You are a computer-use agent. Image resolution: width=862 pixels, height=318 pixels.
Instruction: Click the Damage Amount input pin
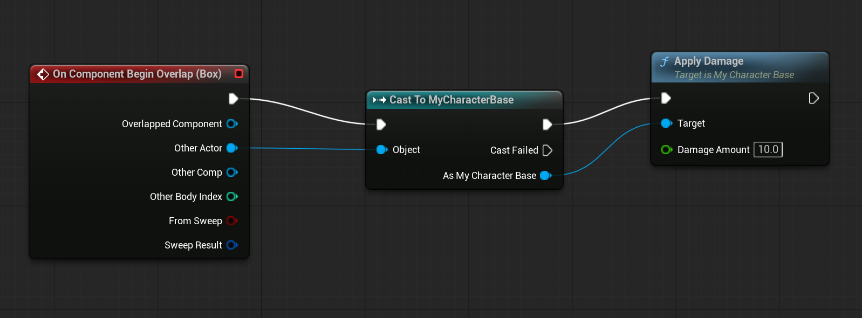click(667, 150)
